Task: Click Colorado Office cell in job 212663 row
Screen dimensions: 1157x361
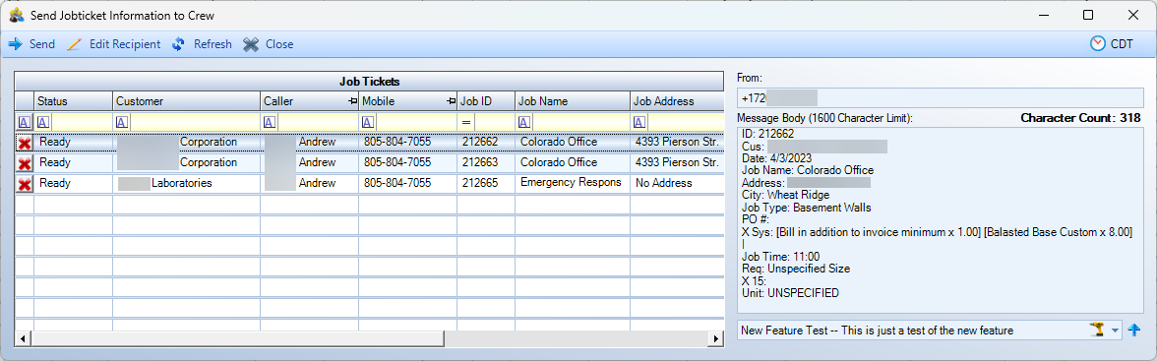Action: tap(573, 162)
